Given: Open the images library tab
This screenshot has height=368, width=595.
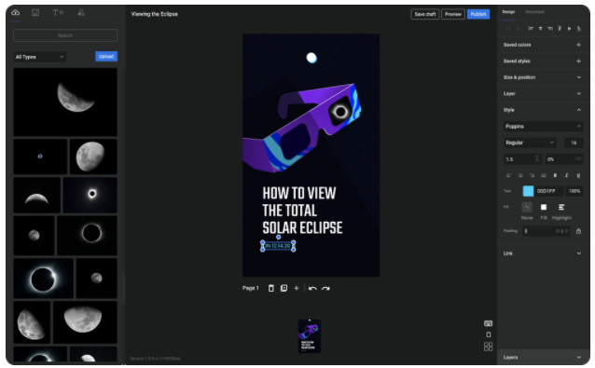Looking at the screenshot, I should pyautogui.click(x=35, y=12).
